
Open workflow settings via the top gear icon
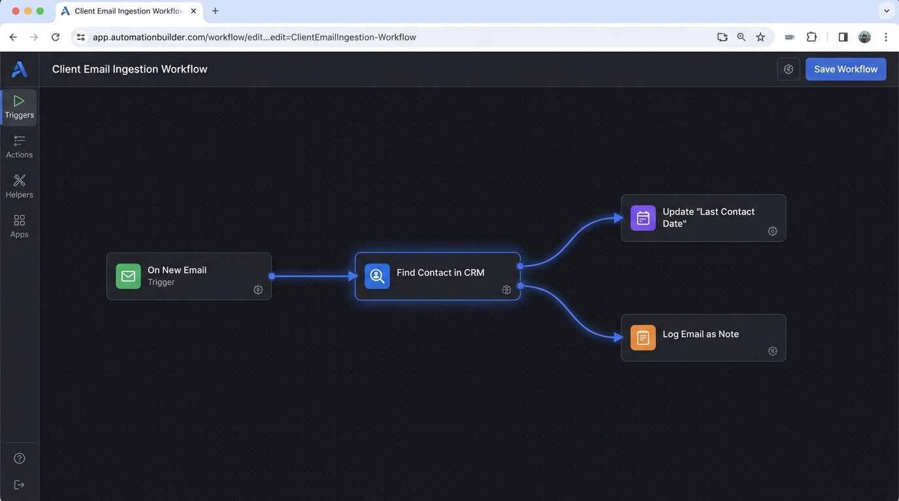click(788, 68)
